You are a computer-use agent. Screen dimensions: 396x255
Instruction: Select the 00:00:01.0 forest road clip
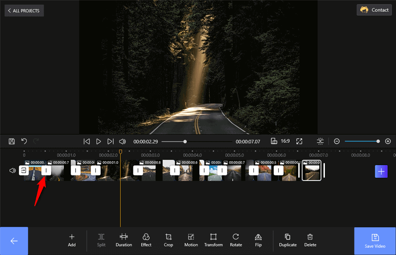116,170
